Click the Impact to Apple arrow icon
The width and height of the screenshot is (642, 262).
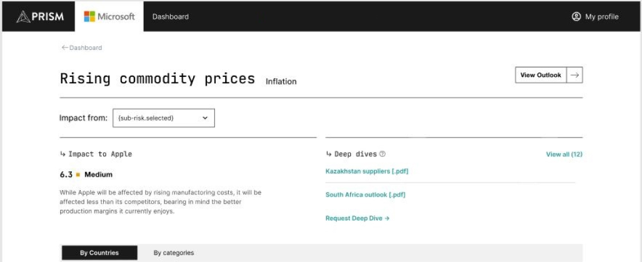pos(63,154)
